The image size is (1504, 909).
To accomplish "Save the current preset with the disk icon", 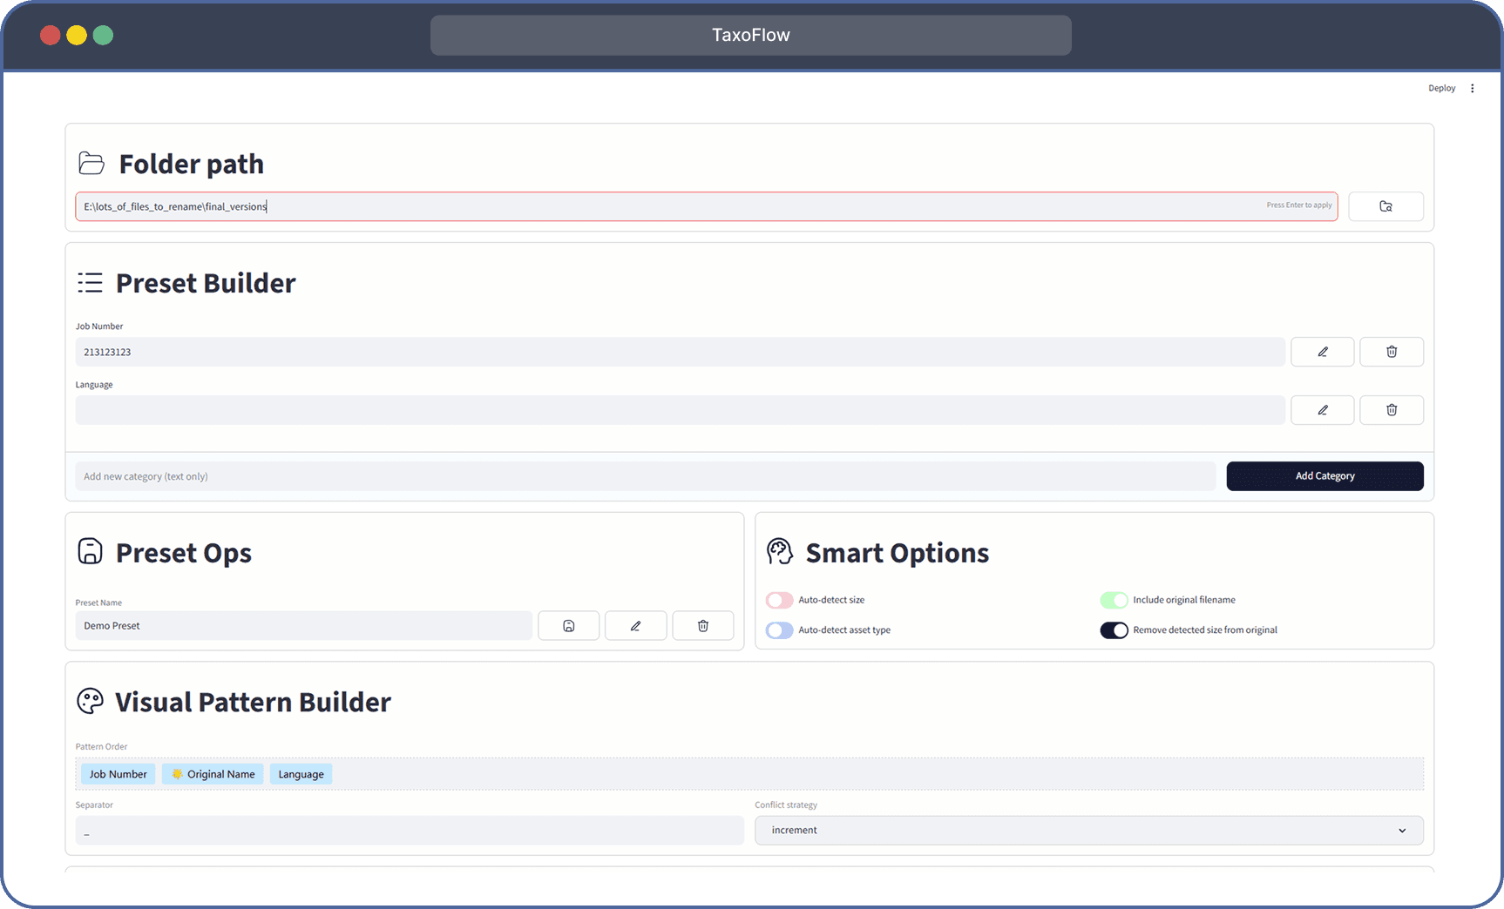I will coord(568,625).
